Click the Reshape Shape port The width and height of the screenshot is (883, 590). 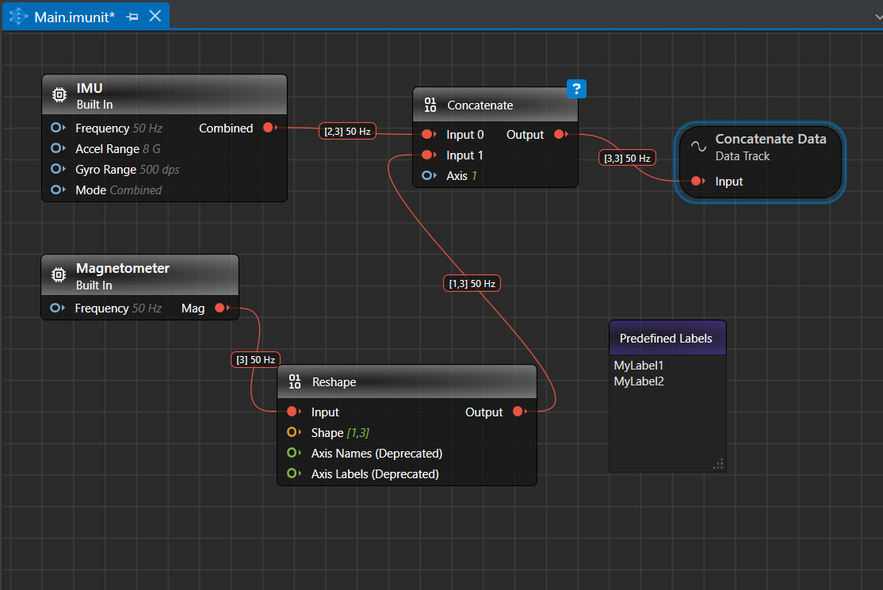click(x=293, y=432)
